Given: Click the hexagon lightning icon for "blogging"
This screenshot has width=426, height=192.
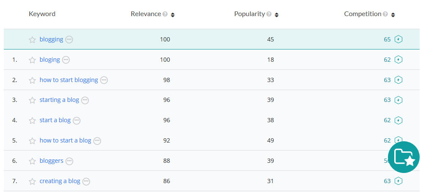Looking at the screenshot, I should 398,39.
